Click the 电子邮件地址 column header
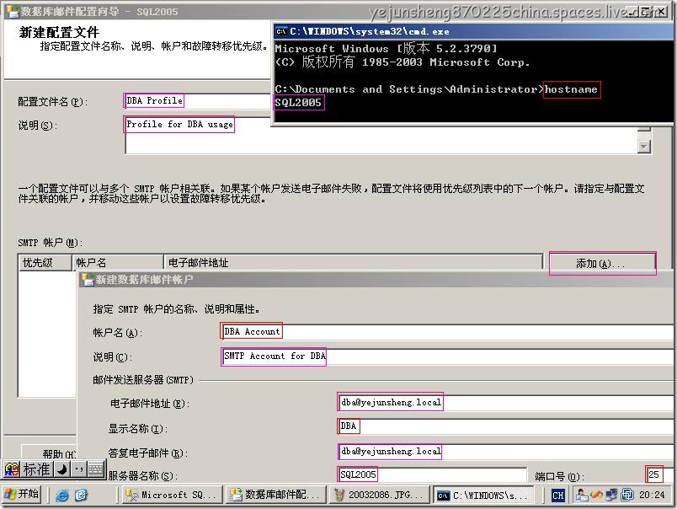Image resolution: width=677 pixels, height=509 pixels. click(353, 263)
